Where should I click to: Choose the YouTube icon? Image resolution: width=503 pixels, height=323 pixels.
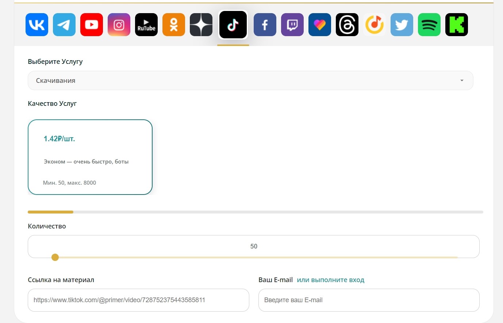92,25
